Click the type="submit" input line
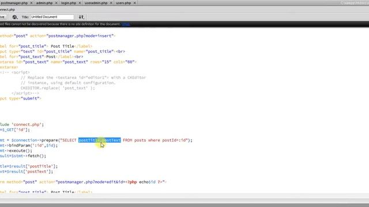Image resolution: width=369 pixels, height=207 pixels. [21, 98]
